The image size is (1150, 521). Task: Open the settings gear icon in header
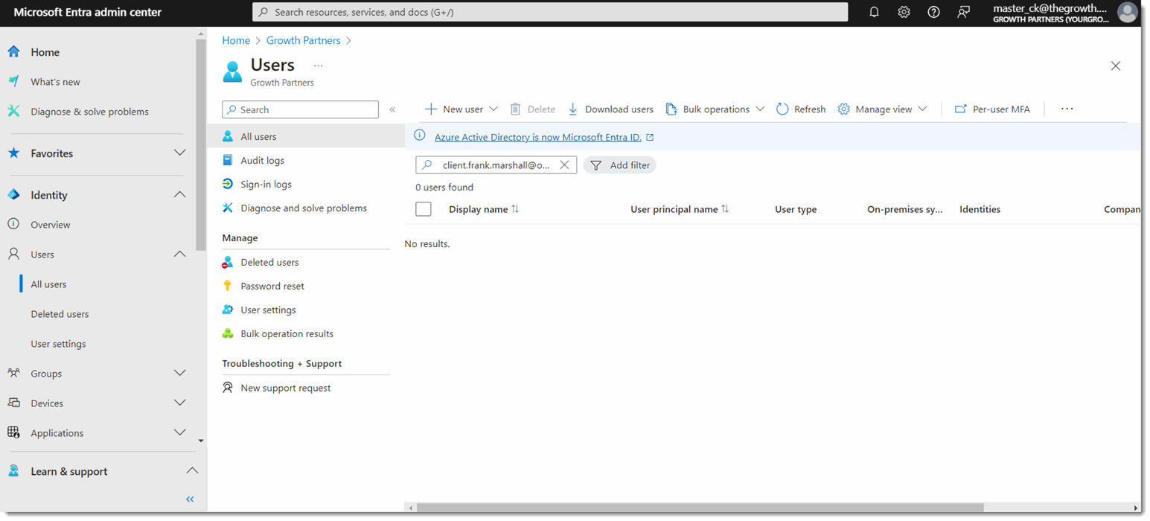(x=904, y=12)
